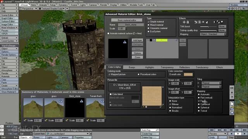Open Tiling X Repeat dropdown
Screen dimensions: 248x139
click(x=212, y=83)
